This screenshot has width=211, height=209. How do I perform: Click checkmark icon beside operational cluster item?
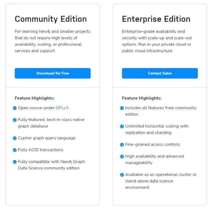pos(122,175)
